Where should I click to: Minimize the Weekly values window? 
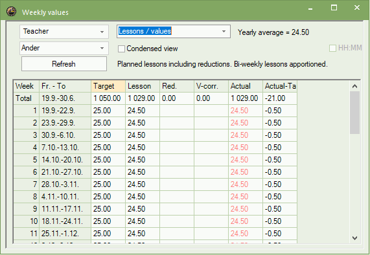tap(310, 8)
